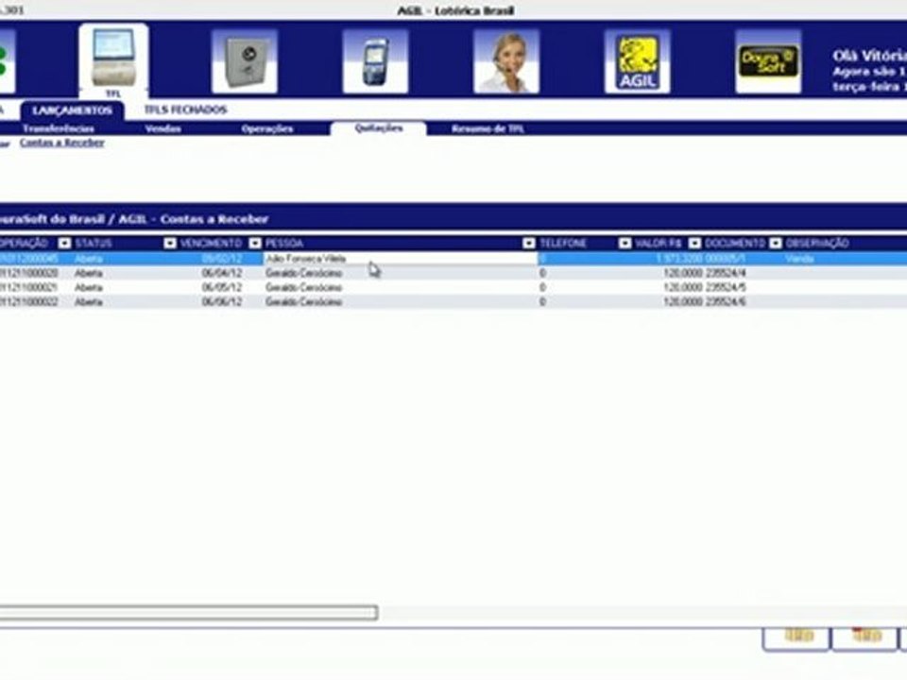Open the DOCUMENTO column filter arrow

[x=776, y=243]
